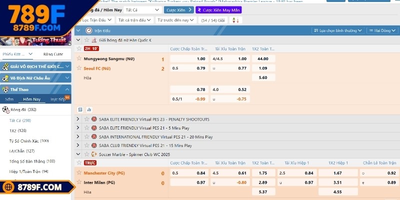
Task: Click the Cược Xiên May Mắn button
Action: coord(218,10)
